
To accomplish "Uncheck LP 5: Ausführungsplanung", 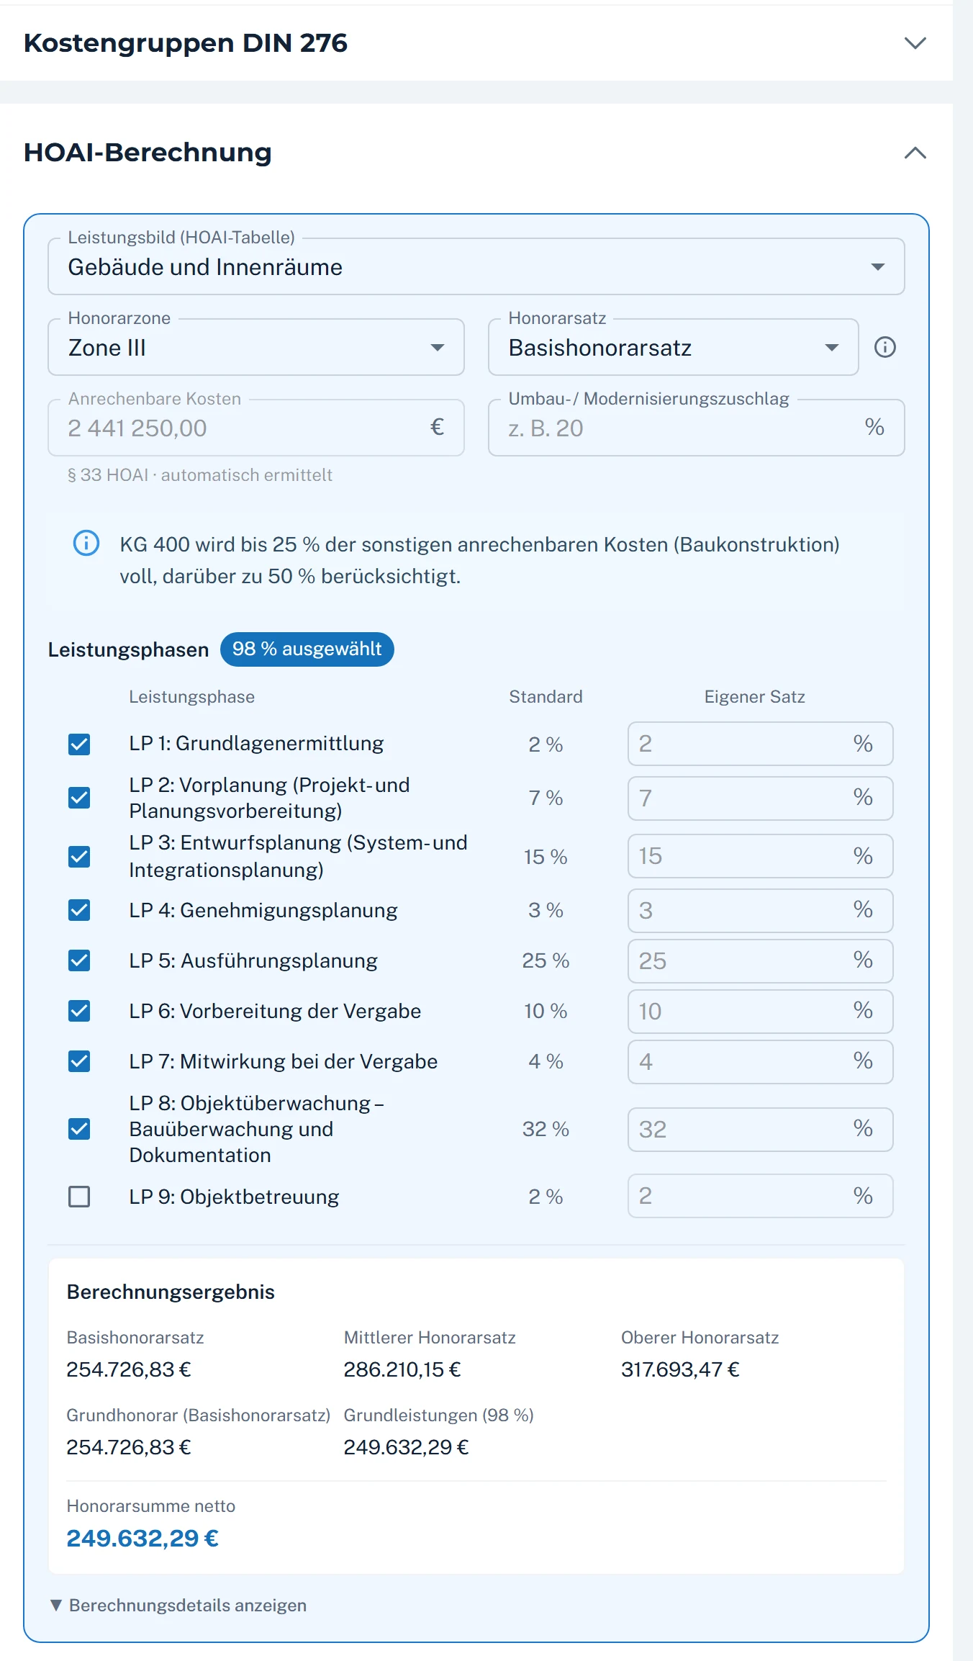I will (x=79, y=960).
